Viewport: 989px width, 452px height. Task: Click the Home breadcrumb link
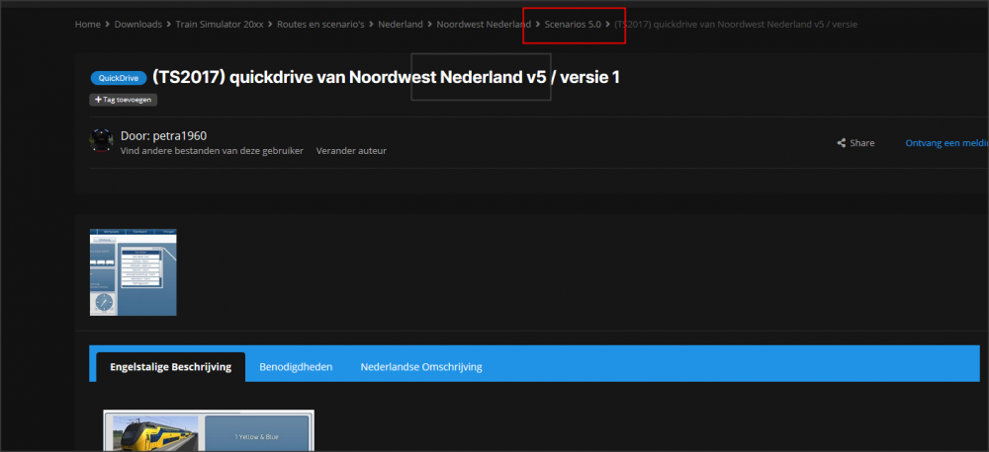[x=88, y=24]
